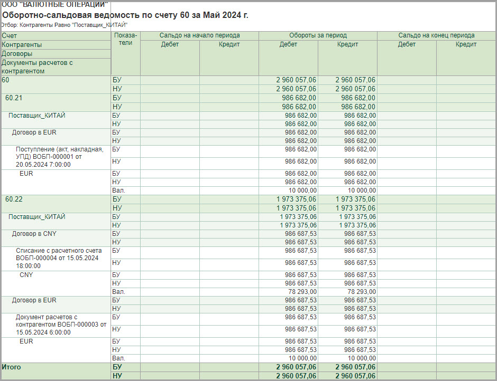
Task: Click 'EUR' currency label under document ВОБП-000001
Action: (26, 174)
